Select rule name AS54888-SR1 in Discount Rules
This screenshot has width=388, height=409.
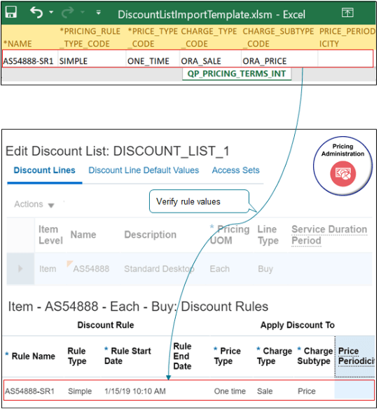coord(29,391)
